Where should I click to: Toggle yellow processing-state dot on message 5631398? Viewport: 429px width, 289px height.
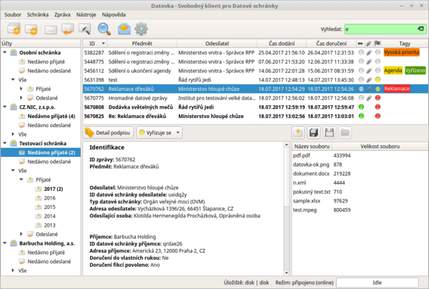tap(378, 79)
